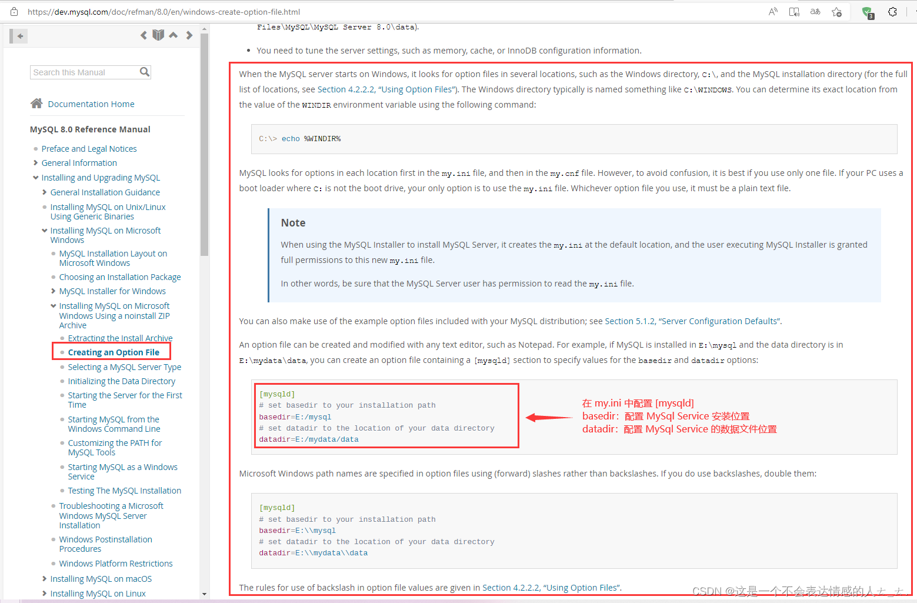Screen dimensions: 917x603
Task: Collapse the noinstall ZIP Archive section
Action: coord(54,306)
